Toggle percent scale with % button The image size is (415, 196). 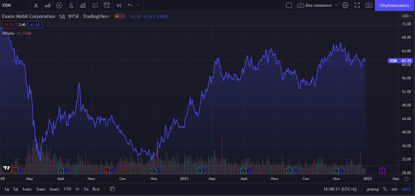(385, 189)
